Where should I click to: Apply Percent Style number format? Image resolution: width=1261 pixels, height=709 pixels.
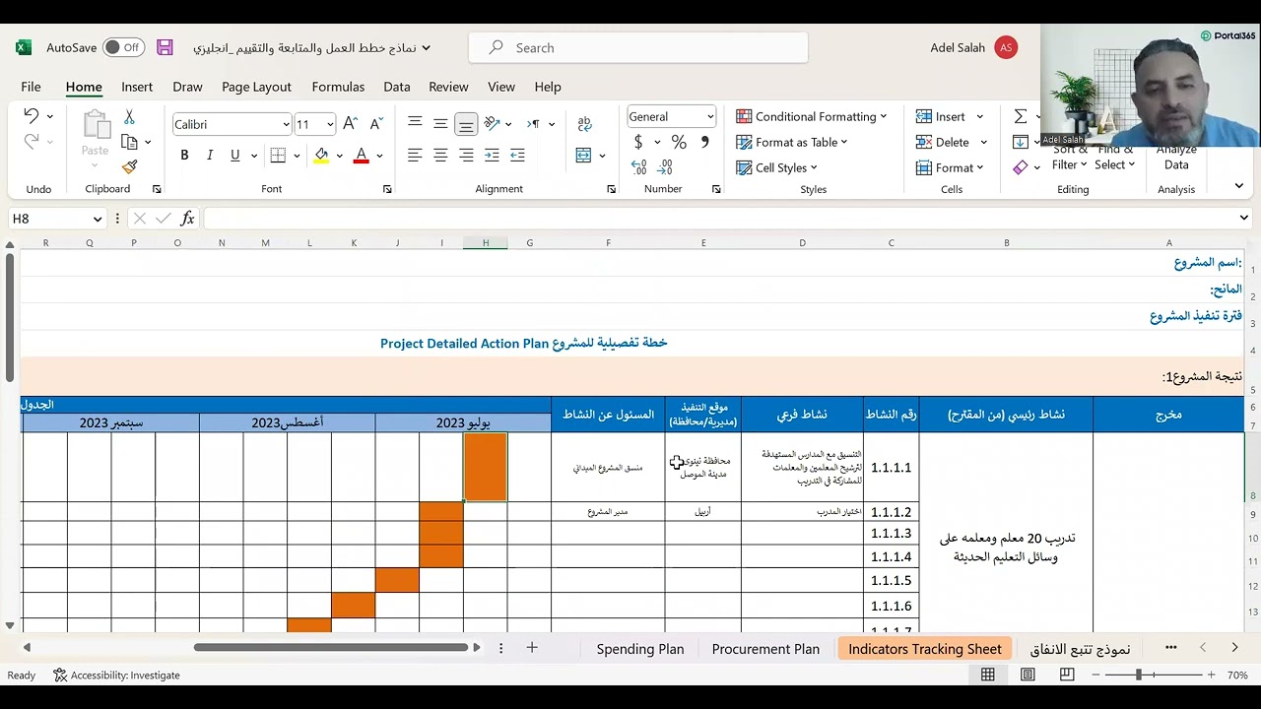pyautogui.click(x=679, y=143)
